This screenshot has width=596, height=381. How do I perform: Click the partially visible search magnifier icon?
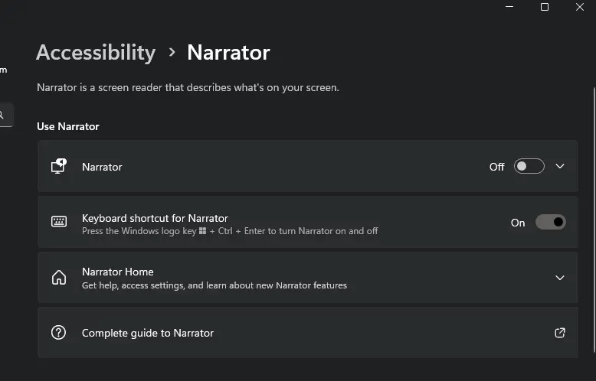(2, 116)
